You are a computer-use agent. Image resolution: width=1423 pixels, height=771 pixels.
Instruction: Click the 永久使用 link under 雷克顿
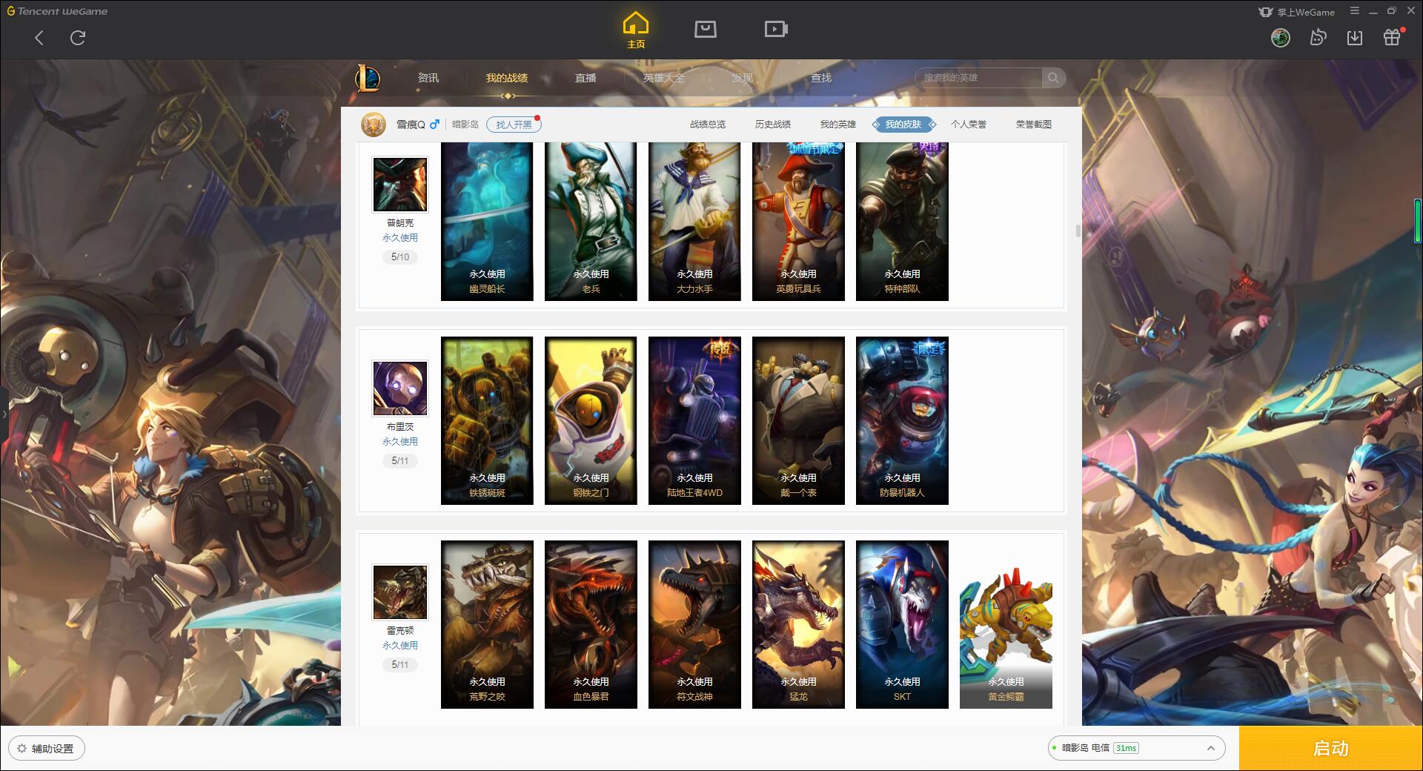click(400, 646)
